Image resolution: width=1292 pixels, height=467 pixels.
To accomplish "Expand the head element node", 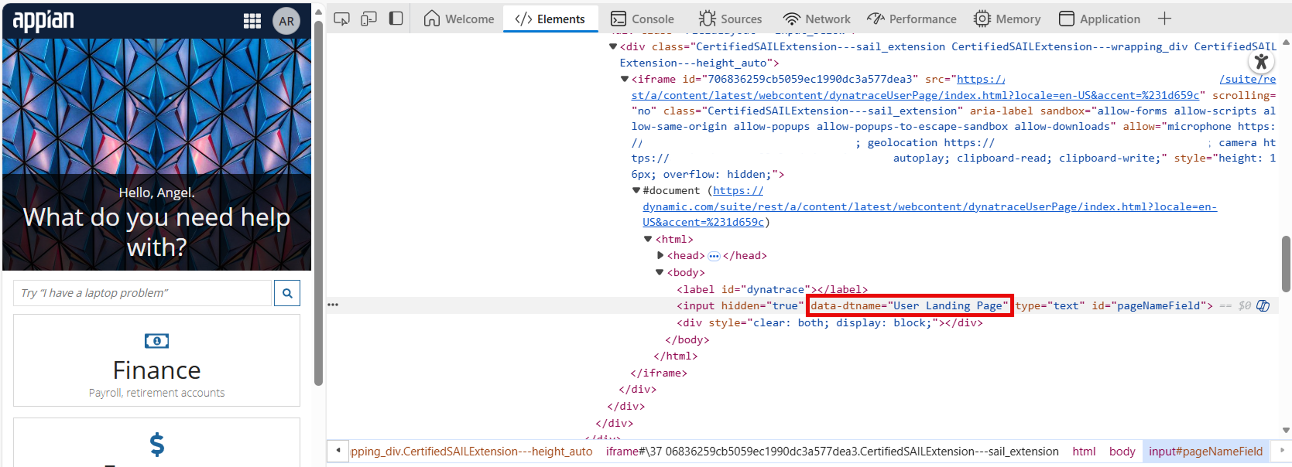I will [660, 255].
